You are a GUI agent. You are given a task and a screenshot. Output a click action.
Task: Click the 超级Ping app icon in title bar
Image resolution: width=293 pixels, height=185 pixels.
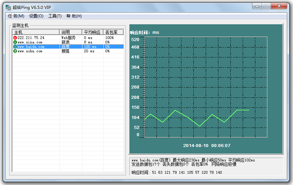tap(8, 7)
